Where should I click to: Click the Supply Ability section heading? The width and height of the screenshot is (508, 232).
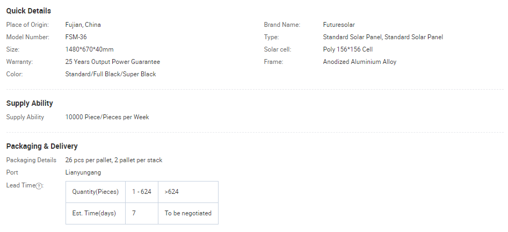[30, 103]
